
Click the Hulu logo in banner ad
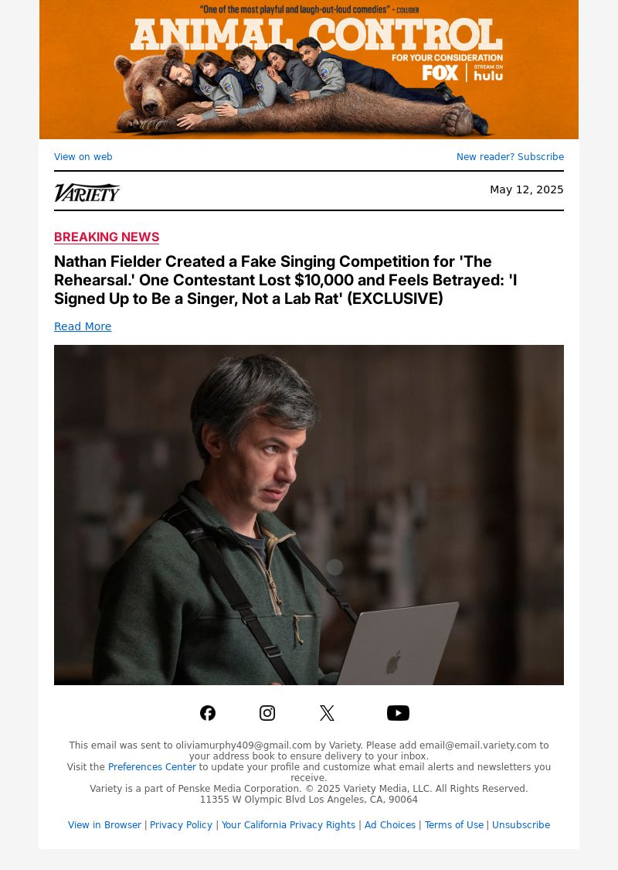point(488,73)
